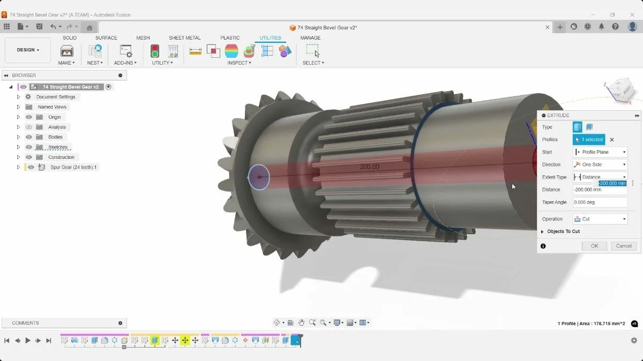Open the job status clock icon
Screen dimensions: 643x361
pyautogui.click(x=588, y=27)
